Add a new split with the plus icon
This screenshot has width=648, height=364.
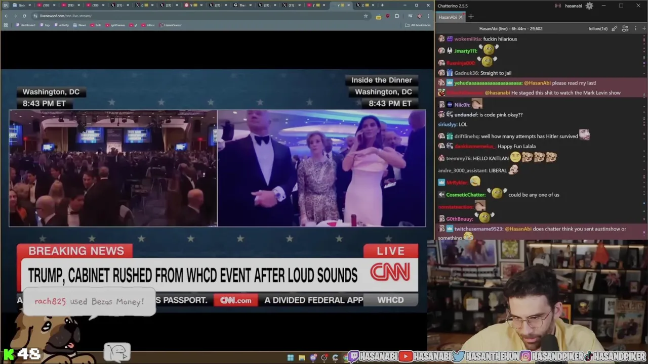point(643,29)
